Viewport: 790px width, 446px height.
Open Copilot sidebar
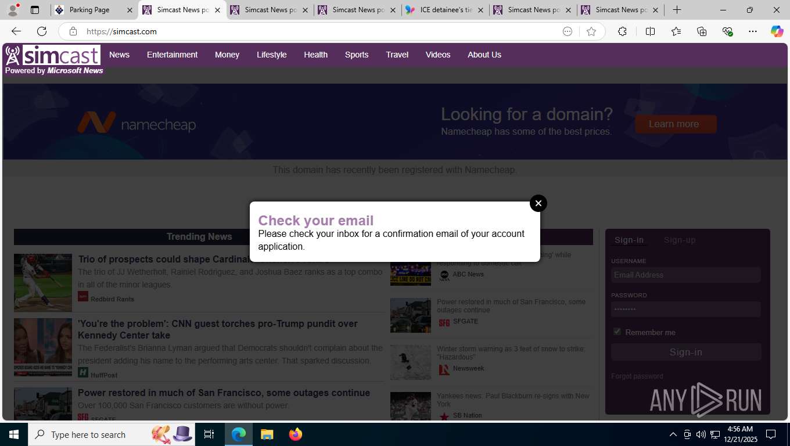point(777,31)
